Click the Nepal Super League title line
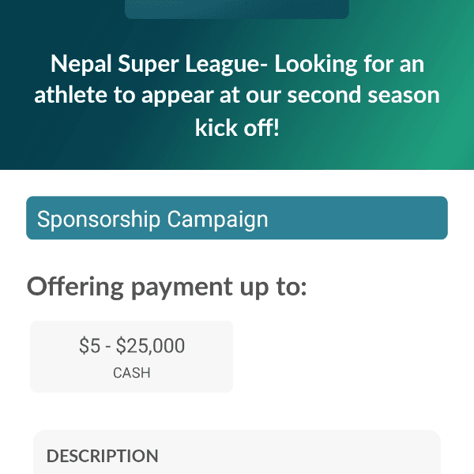 point(237,63)
